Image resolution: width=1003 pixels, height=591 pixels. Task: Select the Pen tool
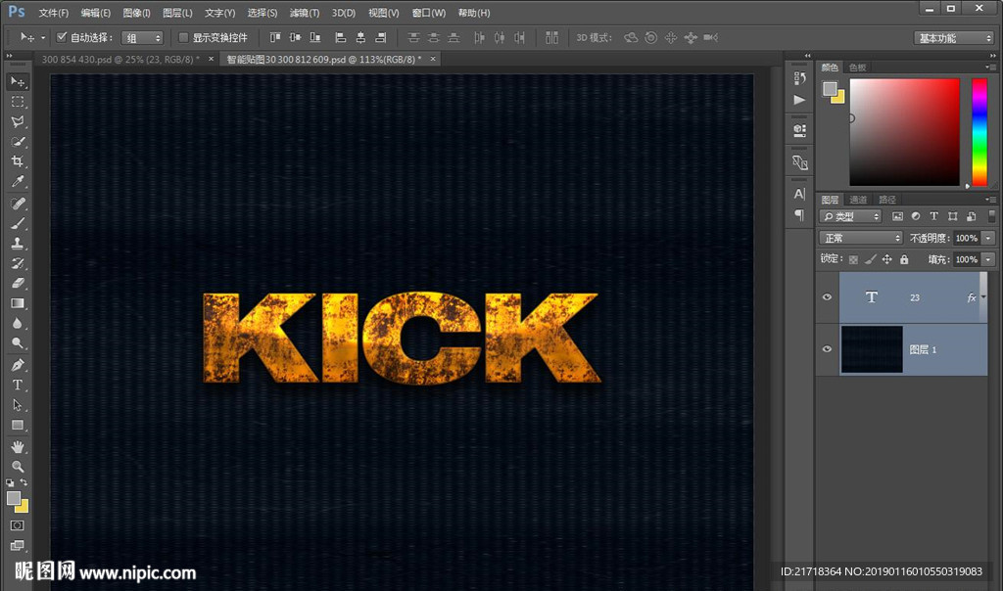tap(18, 364)
